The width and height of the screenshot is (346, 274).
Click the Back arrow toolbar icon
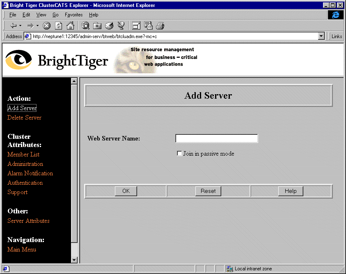[13, 25]
